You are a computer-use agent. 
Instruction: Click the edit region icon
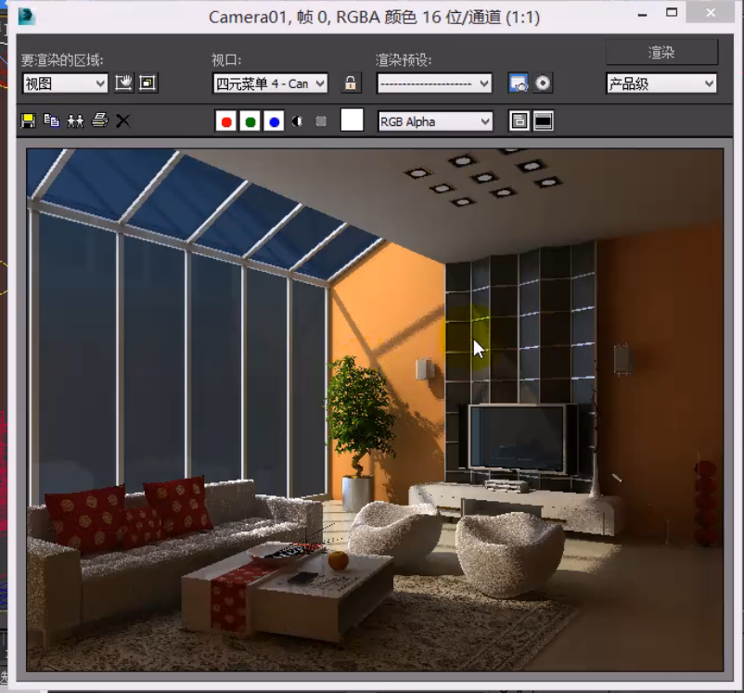(x=124, y=83)
